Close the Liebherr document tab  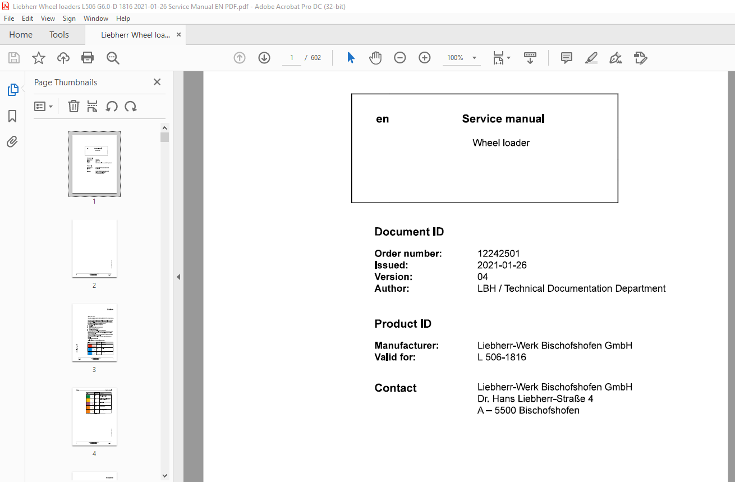178,35
